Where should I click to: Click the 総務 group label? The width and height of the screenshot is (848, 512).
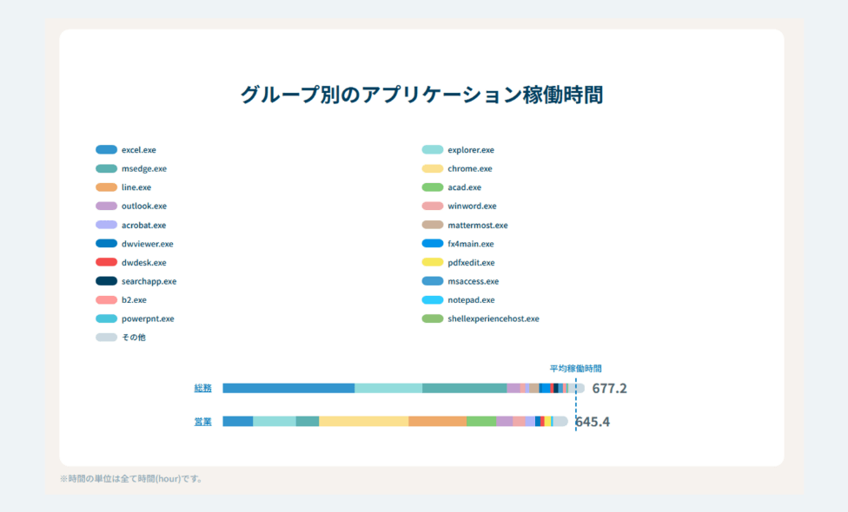click(202, 388)
